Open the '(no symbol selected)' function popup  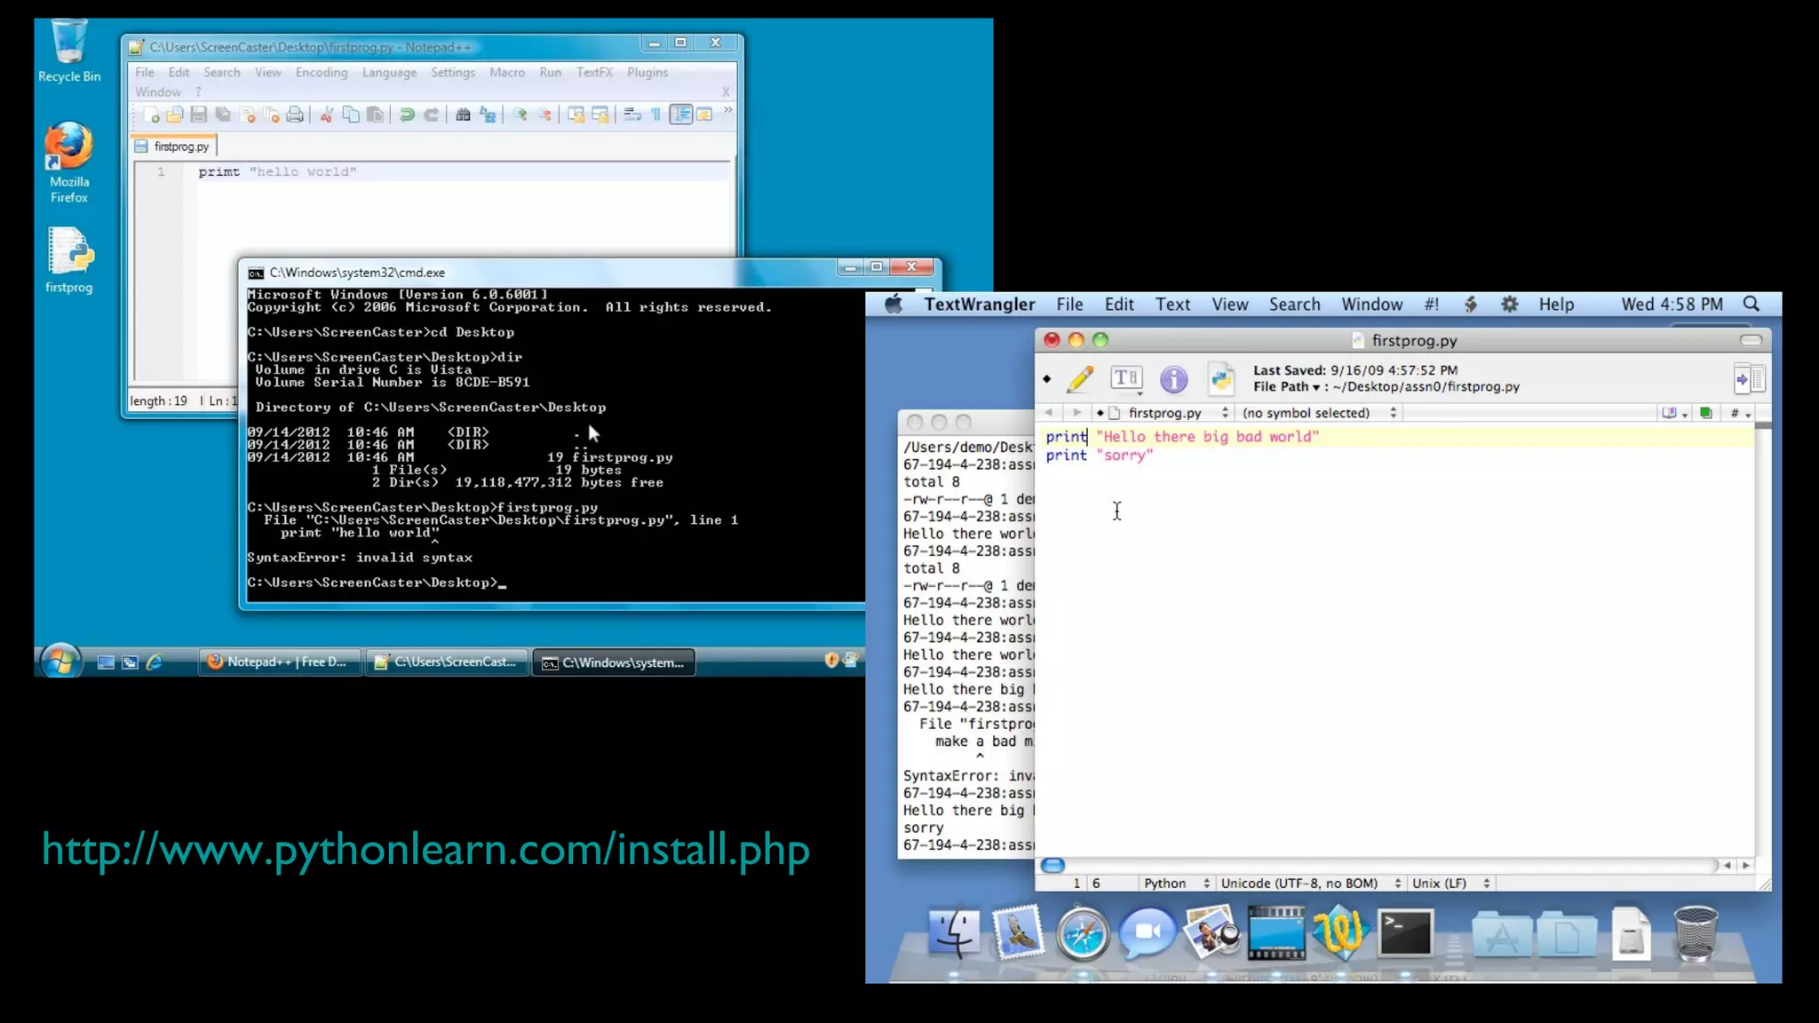pos(1319,413)
